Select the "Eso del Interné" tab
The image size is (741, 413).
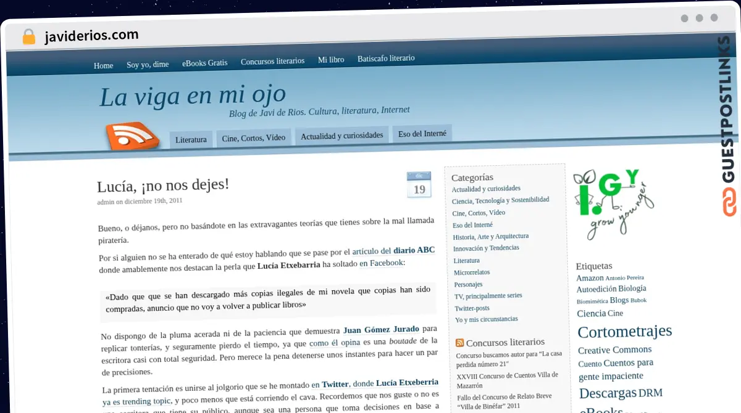coord(422,133)
